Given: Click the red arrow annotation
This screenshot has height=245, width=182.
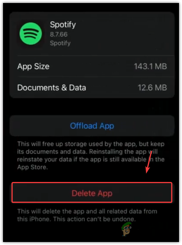Looking at the screenshot, I should click(149, 162).
